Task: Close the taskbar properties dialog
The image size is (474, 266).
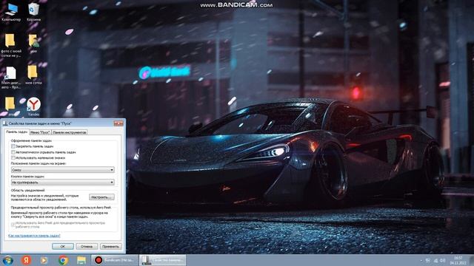Action: (x=118, y=123)
